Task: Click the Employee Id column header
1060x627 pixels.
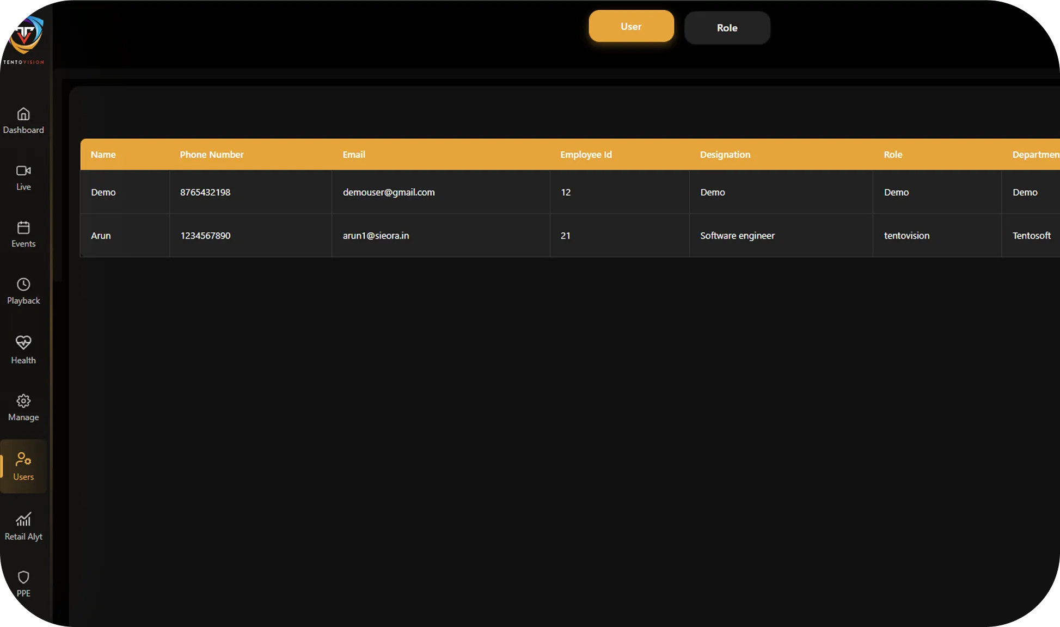Action: (586, 154)
